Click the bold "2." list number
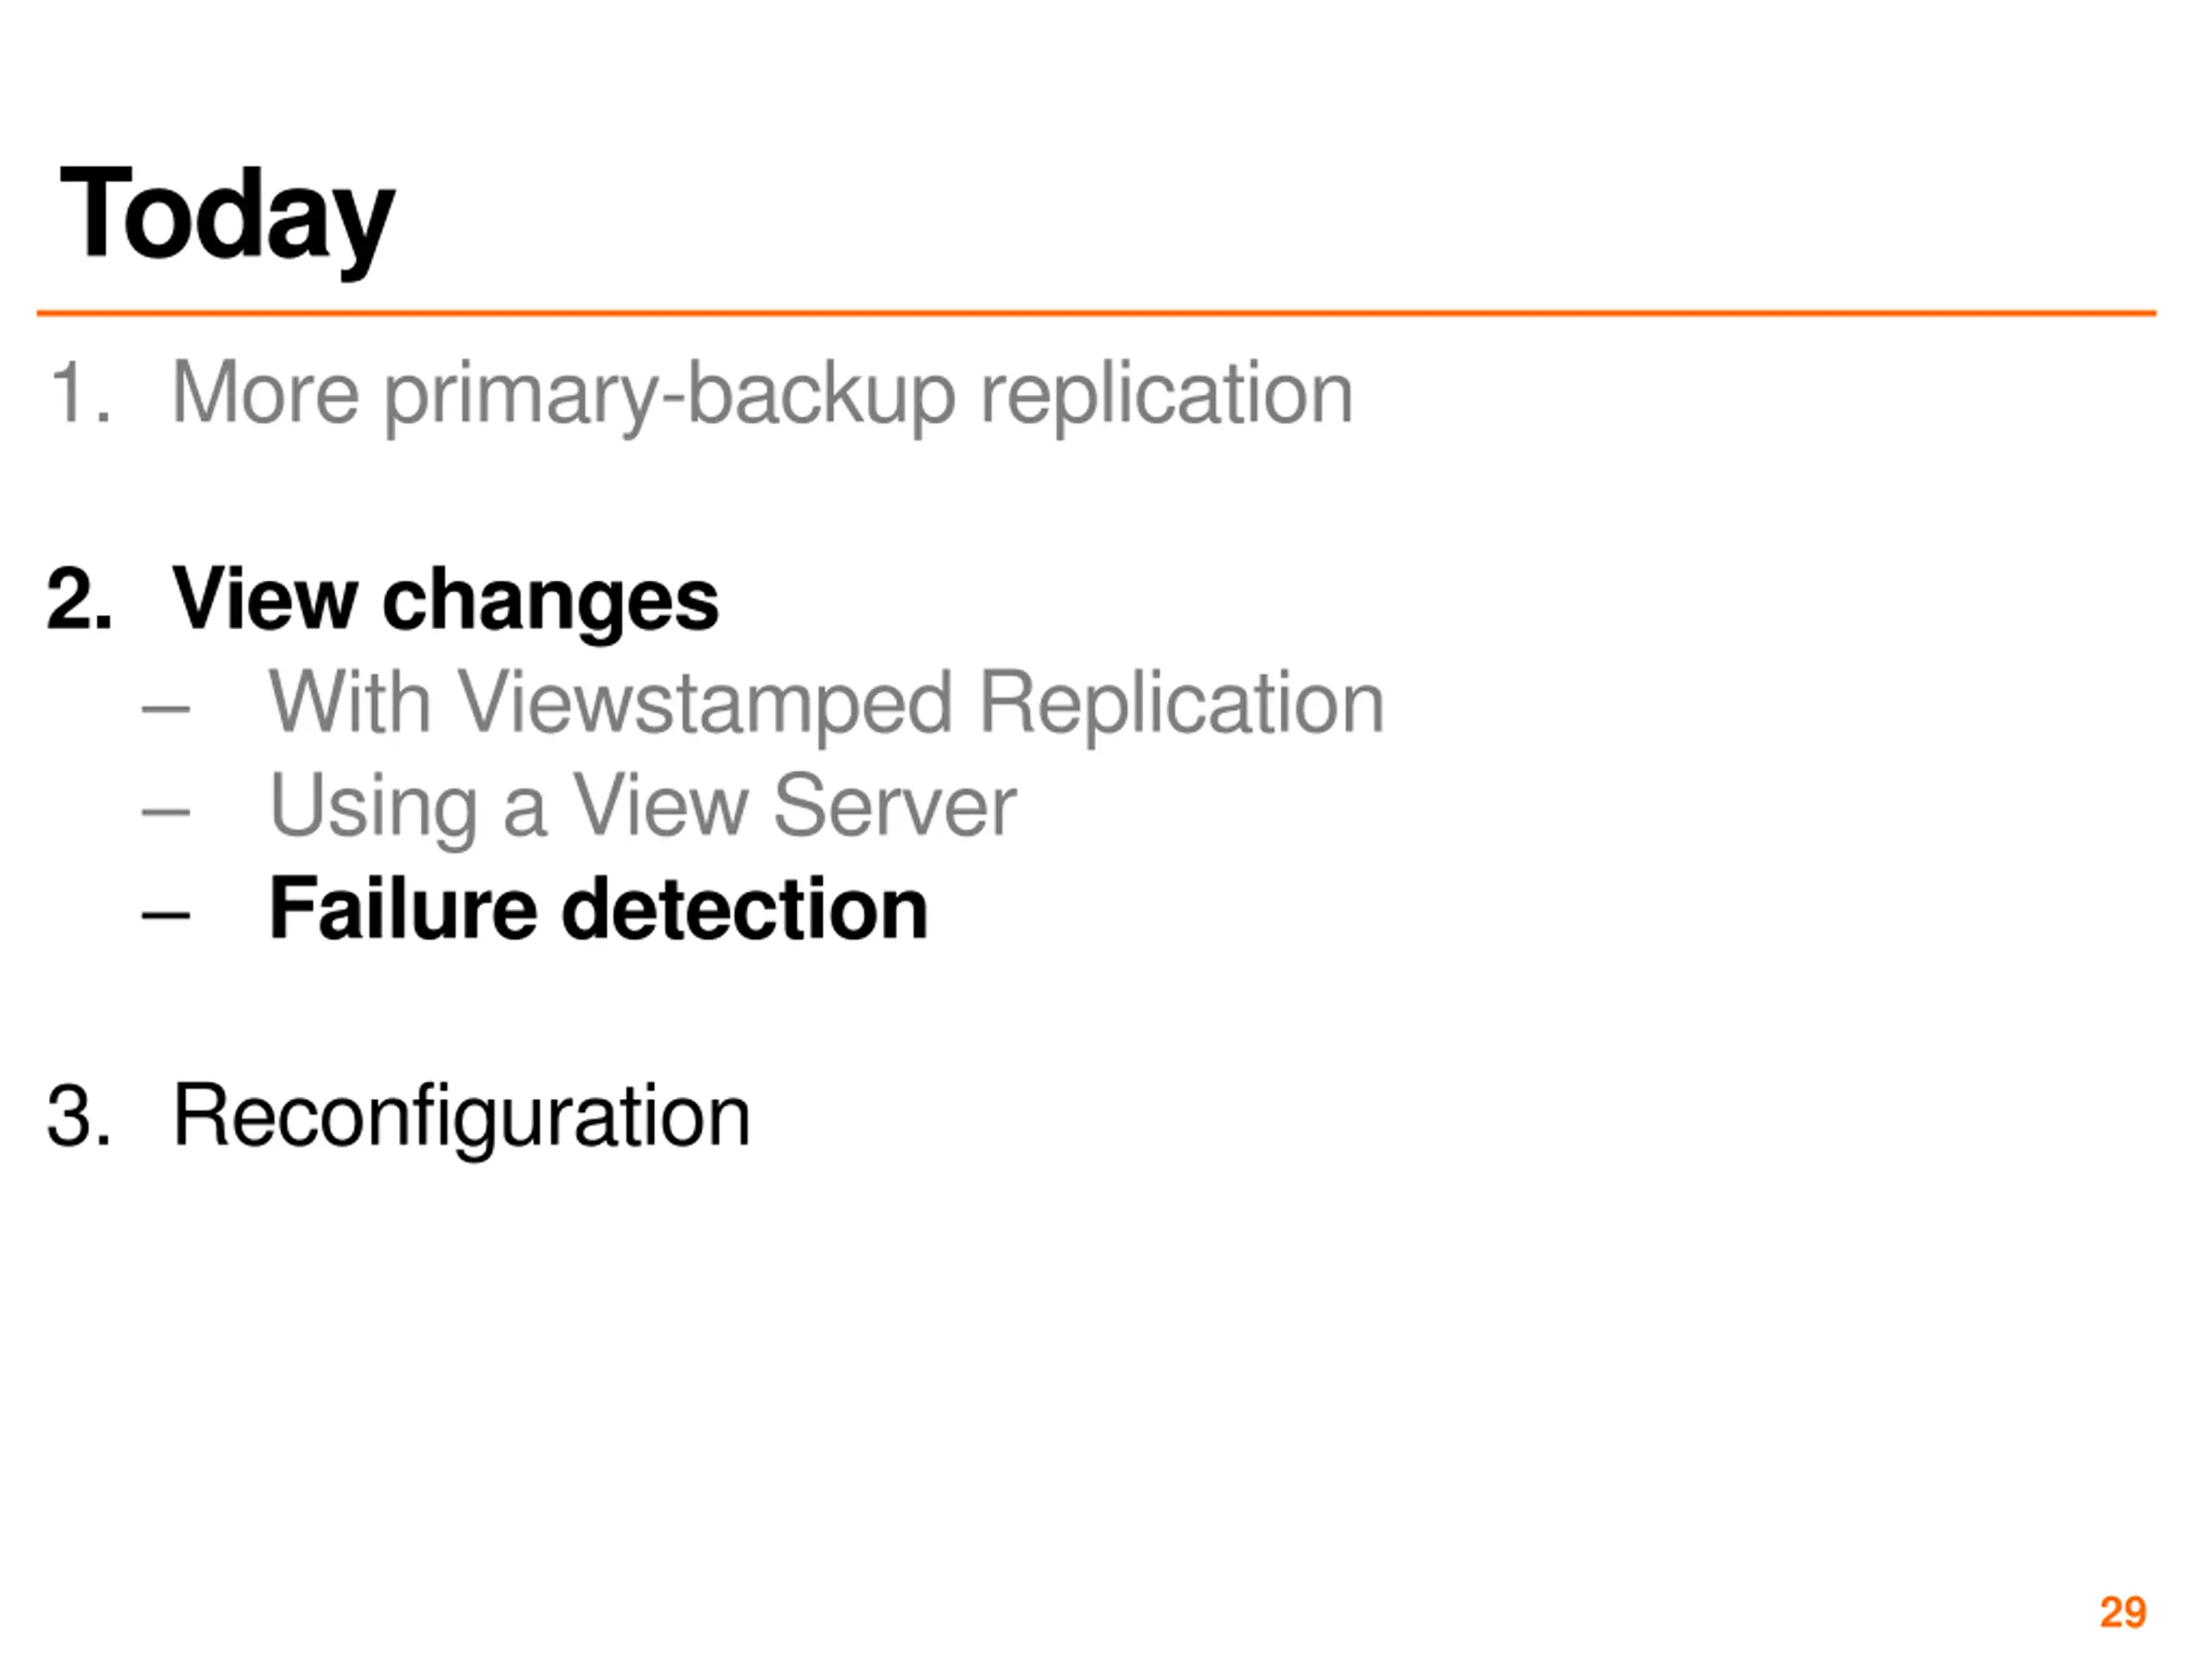 click(79, 599)
